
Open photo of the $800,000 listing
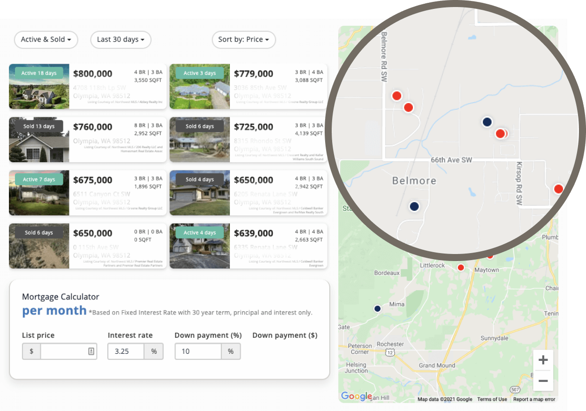39,87
